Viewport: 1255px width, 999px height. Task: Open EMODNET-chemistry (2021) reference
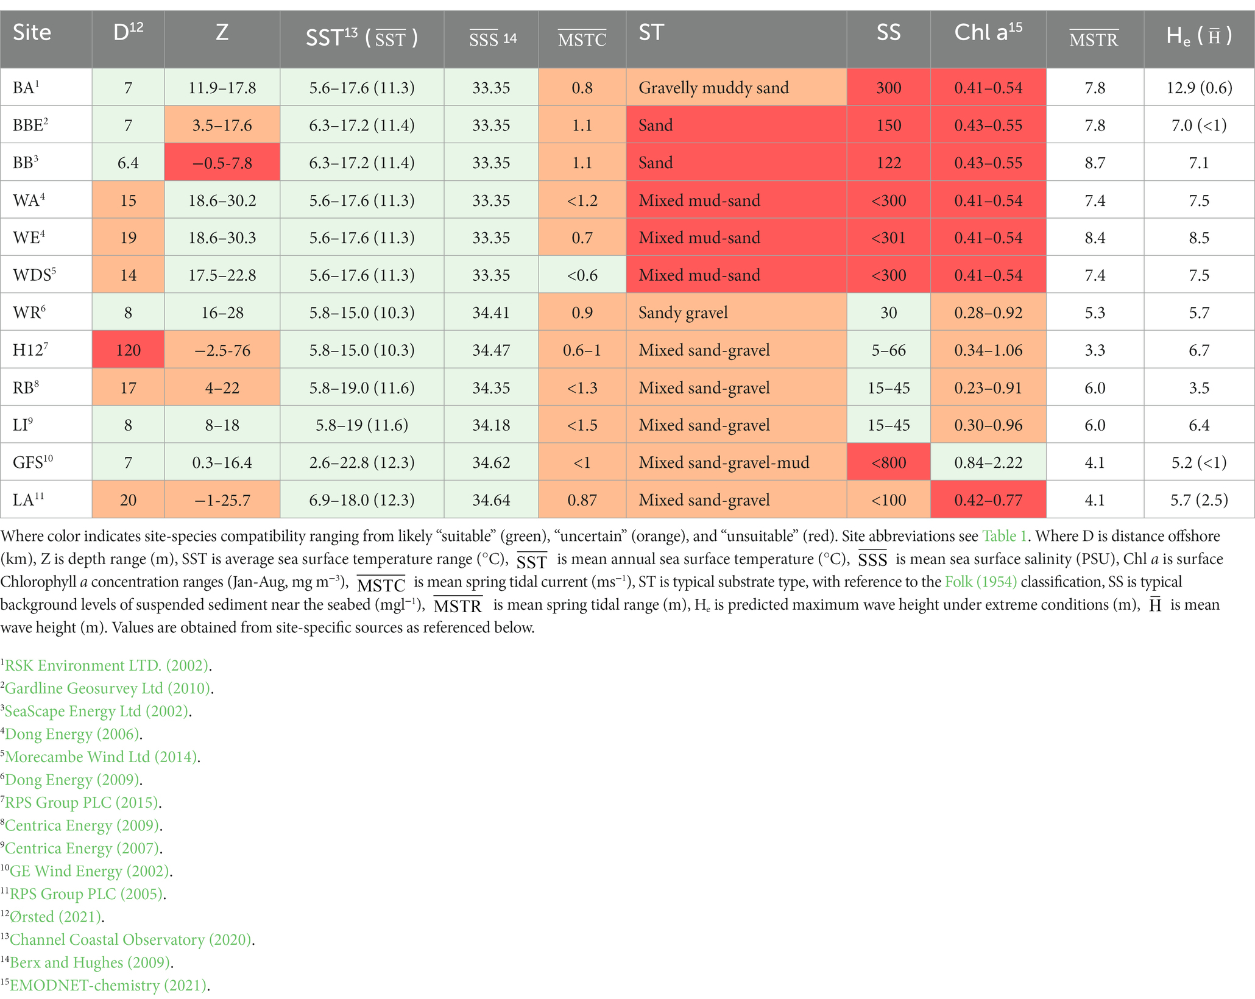click(108, 985)
